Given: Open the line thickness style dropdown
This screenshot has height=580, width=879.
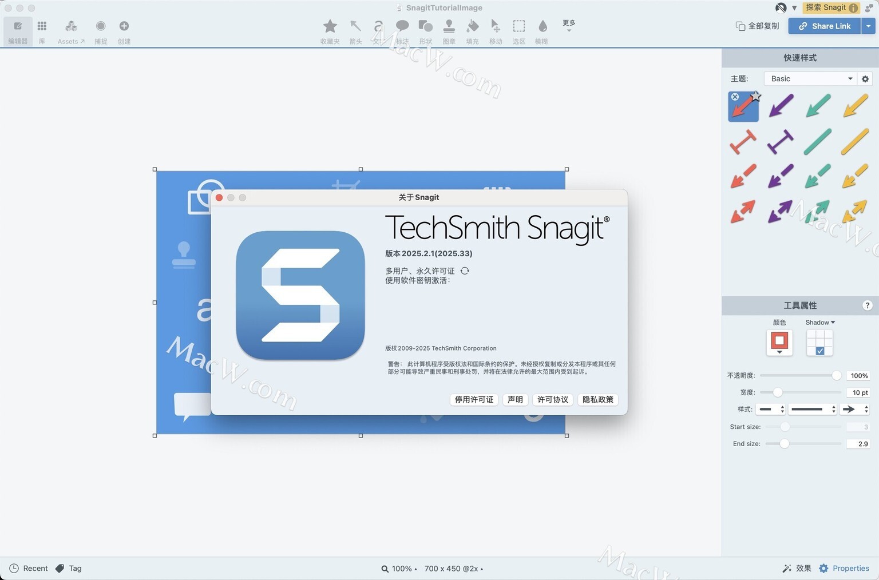Looking at the screenshot, I should [x=812, y=409].
